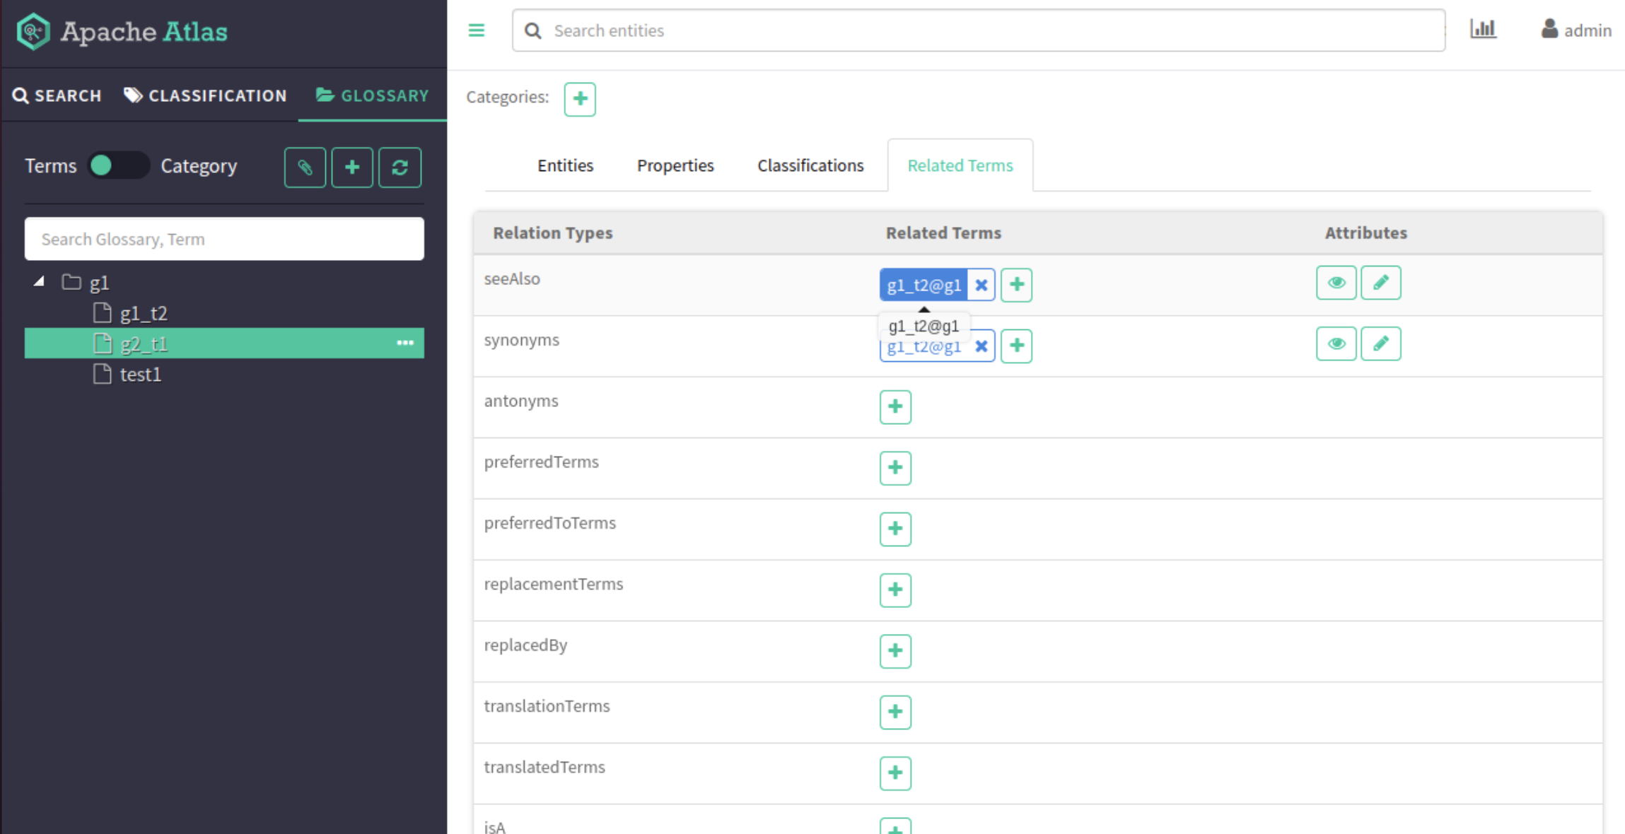
Task: Add an antonyms related term
Action: coord(895,407)
